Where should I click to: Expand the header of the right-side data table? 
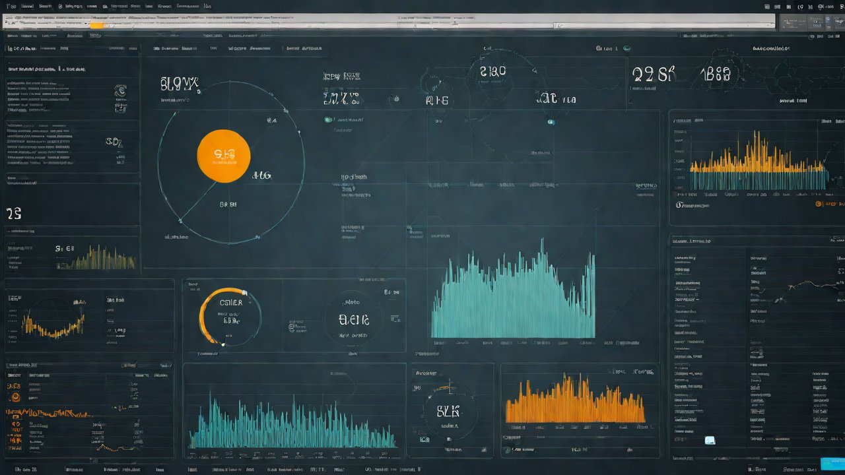(x=691, y=241)
